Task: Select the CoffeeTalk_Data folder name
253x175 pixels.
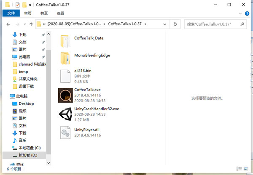Action: (89, 38)
